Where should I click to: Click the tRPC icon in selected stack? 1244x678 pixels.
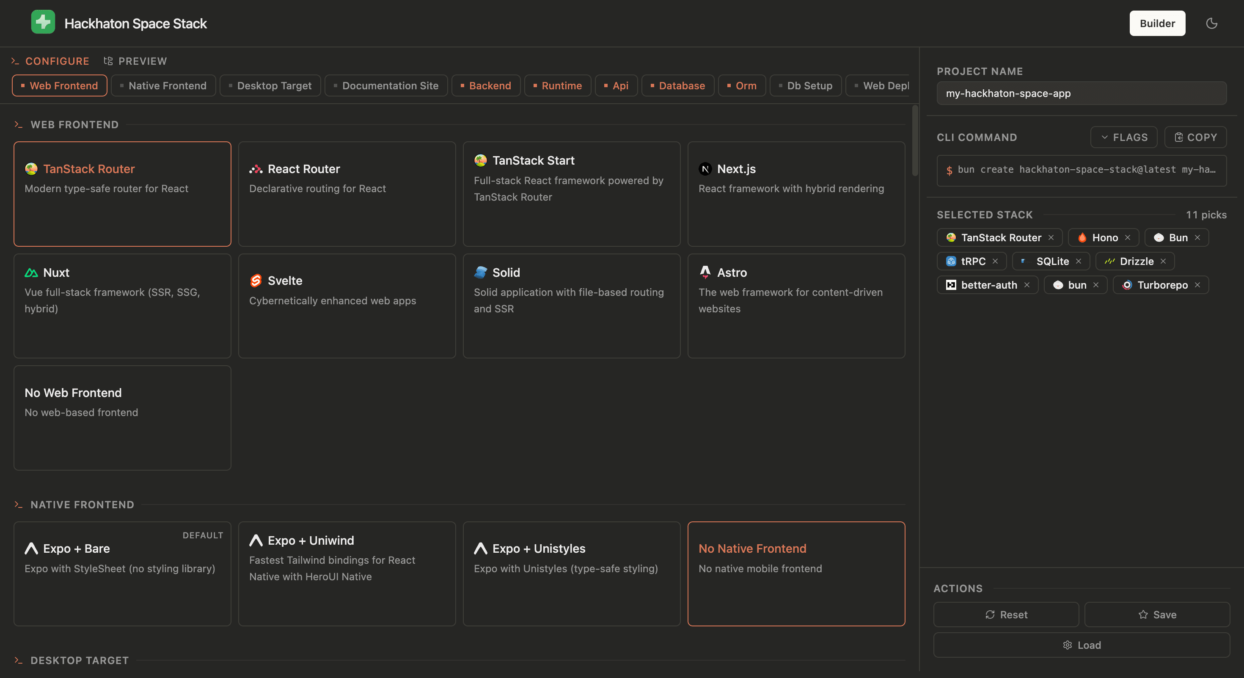951,261
